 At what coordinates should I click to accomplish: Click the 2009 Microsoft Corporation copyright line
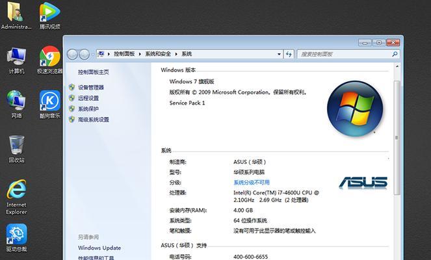238,92
